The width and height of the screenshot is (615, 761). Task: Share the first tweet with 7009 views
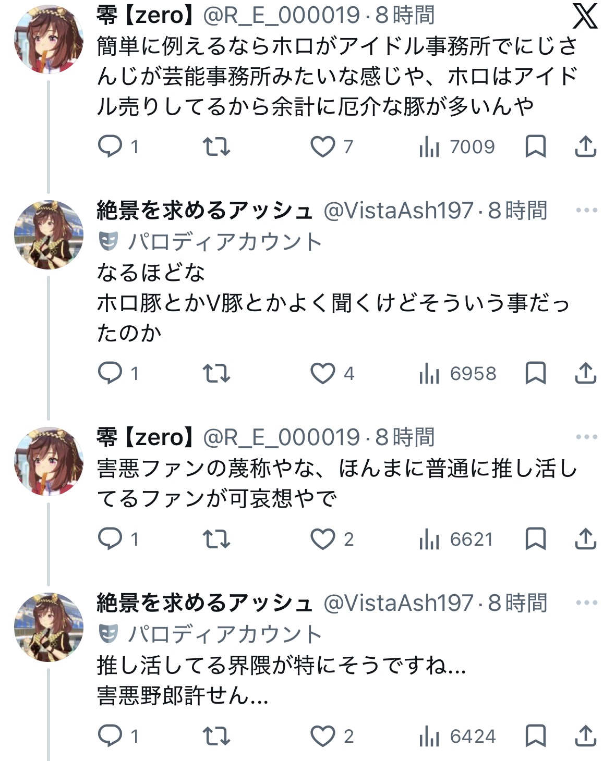coord(585,146)
